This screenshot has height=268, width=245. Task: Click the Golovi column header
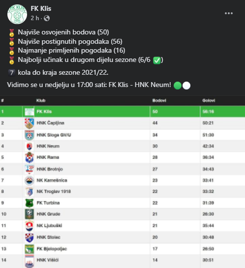209,100
